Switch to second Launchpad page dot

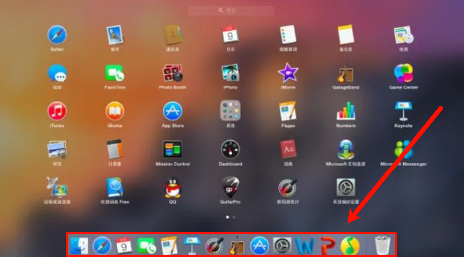pyautogui.click(x=234, y=217)
